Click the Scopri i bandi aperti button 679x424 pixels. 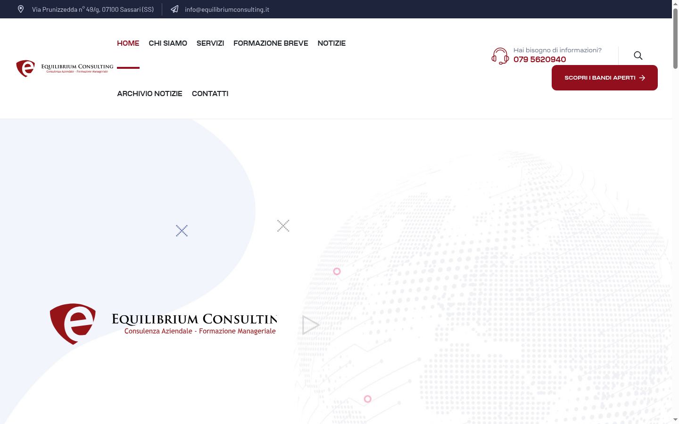pos(604,78)
